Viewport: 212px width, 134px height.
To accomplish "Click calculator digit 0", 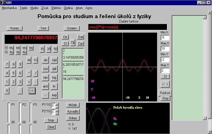I will pyautogui.click(x=7, y=91).
